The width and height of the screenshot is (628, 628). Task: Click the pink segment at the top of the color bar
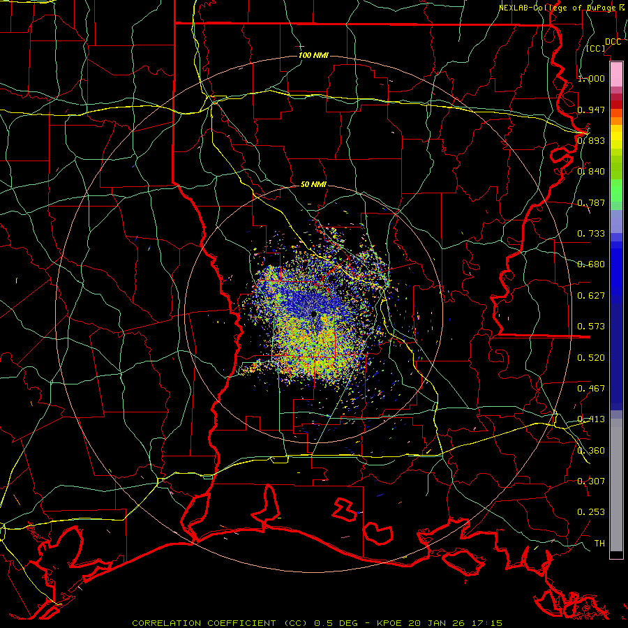click(616, 74)
